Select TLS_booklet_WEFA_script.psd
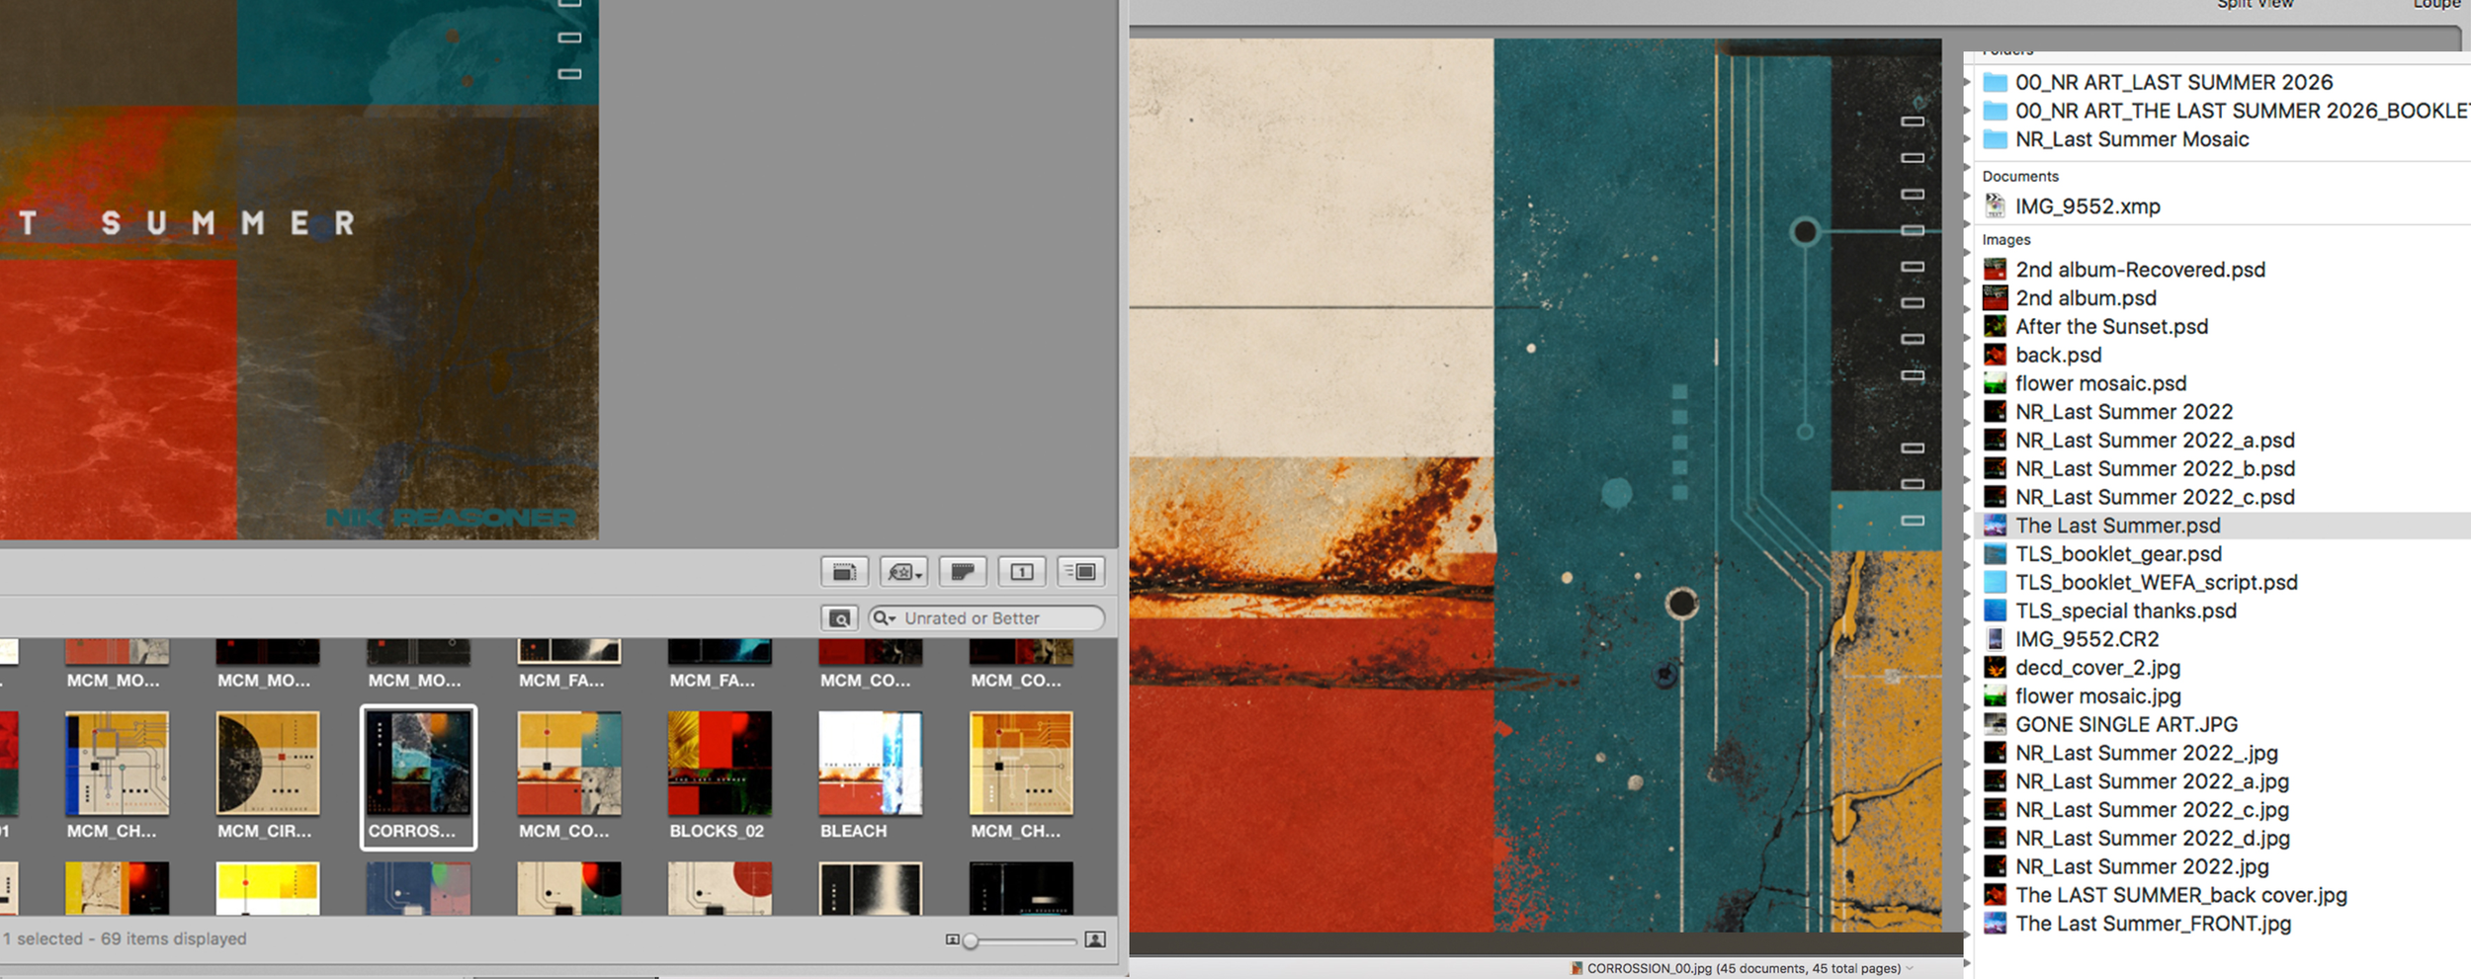 click(2156, 583)
